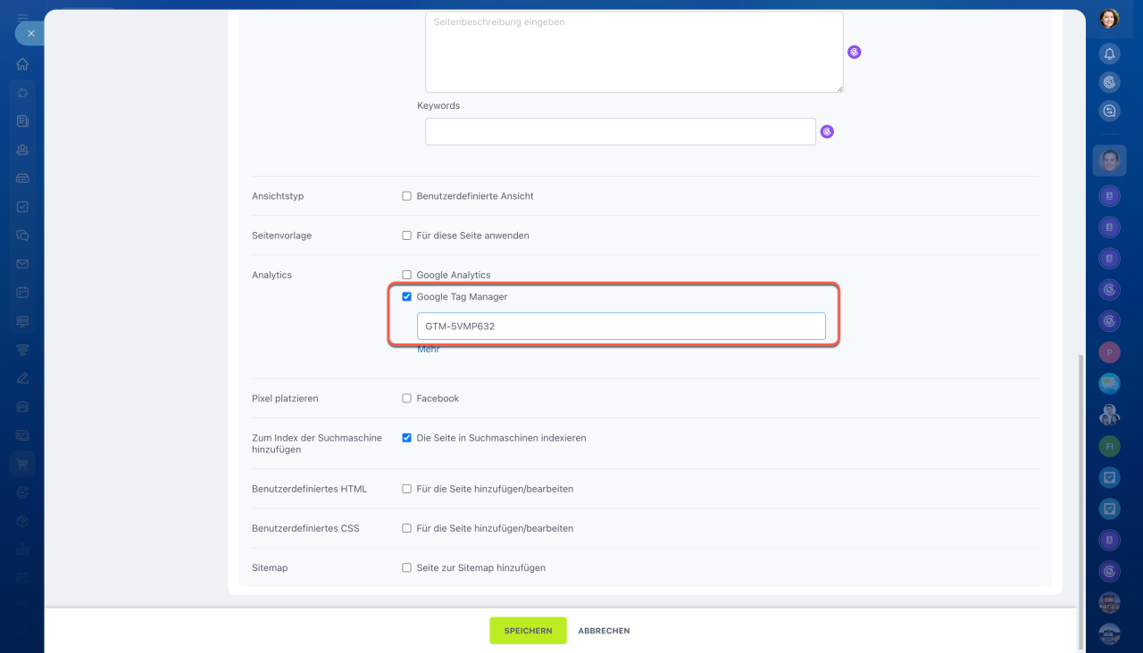Enable the Facebook pixel checkbox

tap(407, 399)
